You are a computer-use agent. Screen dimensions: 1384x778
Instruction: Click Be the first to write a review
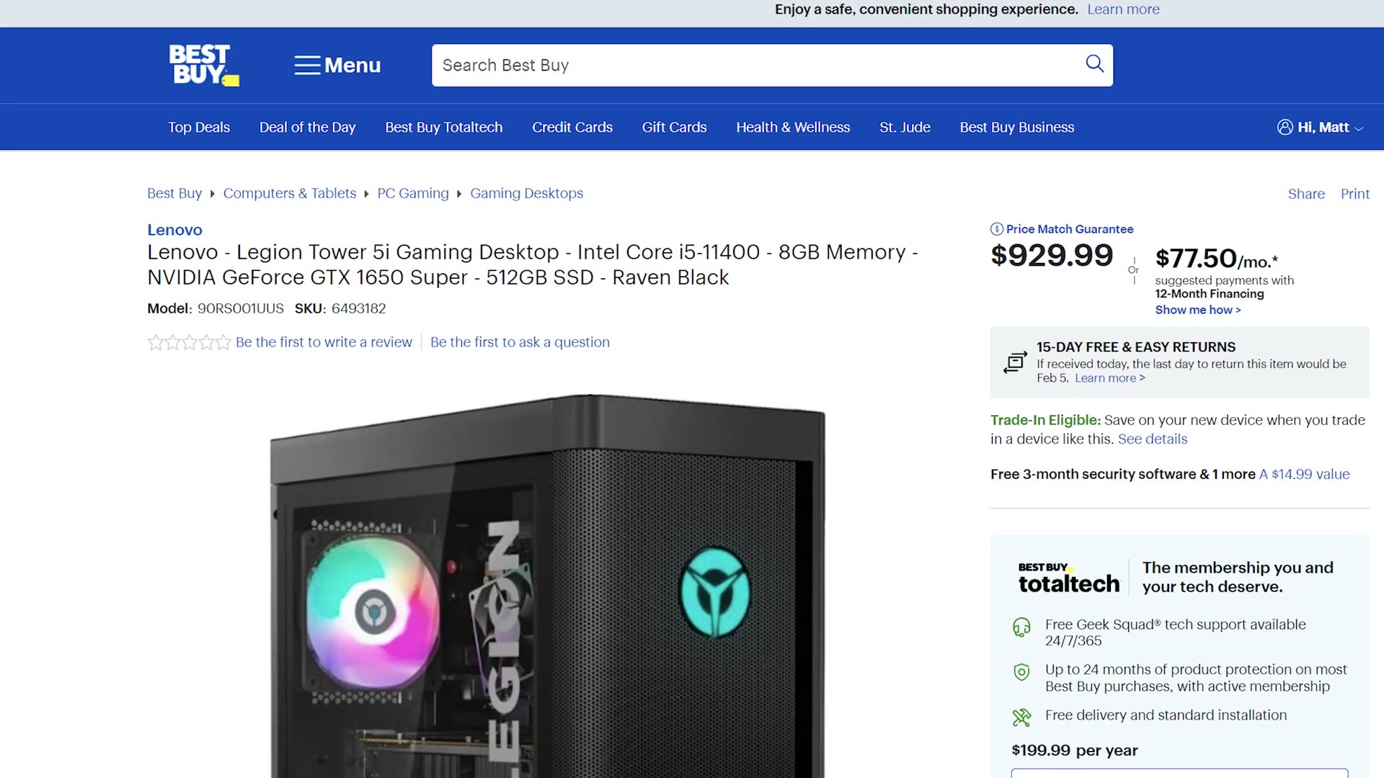tap(324, 342)
